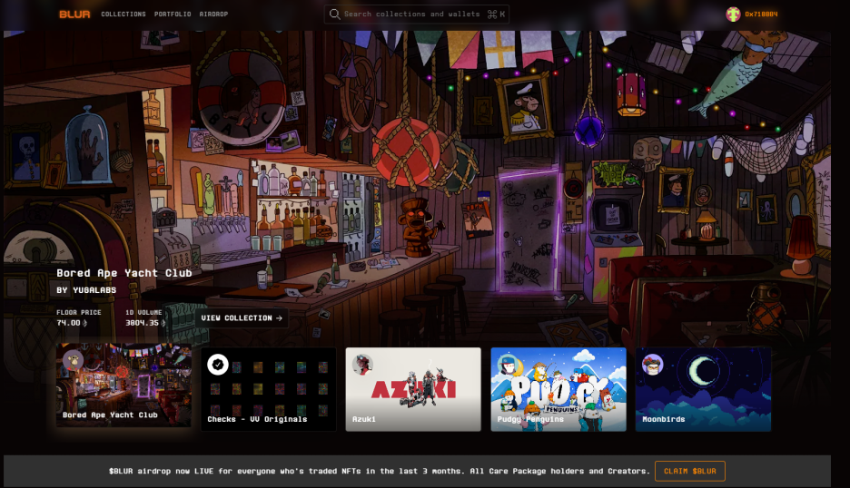Select the Checks - VV Originals card
850x488 pixels.
[268, 389]
